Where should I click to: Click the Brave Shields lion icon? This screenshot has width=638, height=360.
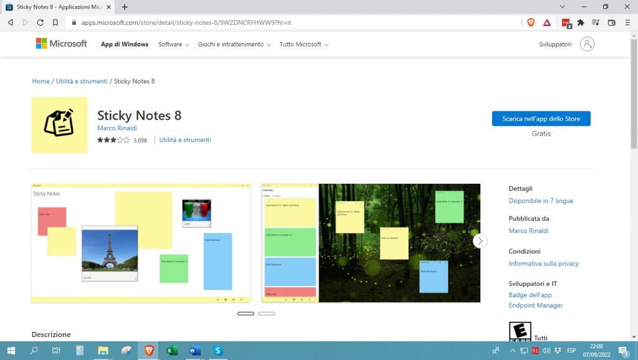[531, 22]
